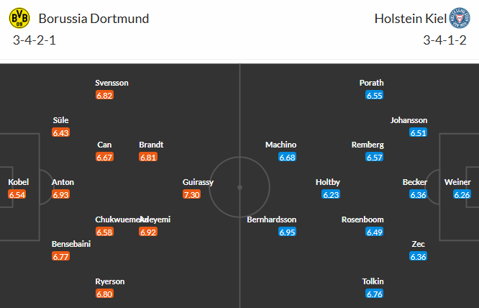Open Holtby's player entry
The image size is (479, 308).
click(327, 182)
